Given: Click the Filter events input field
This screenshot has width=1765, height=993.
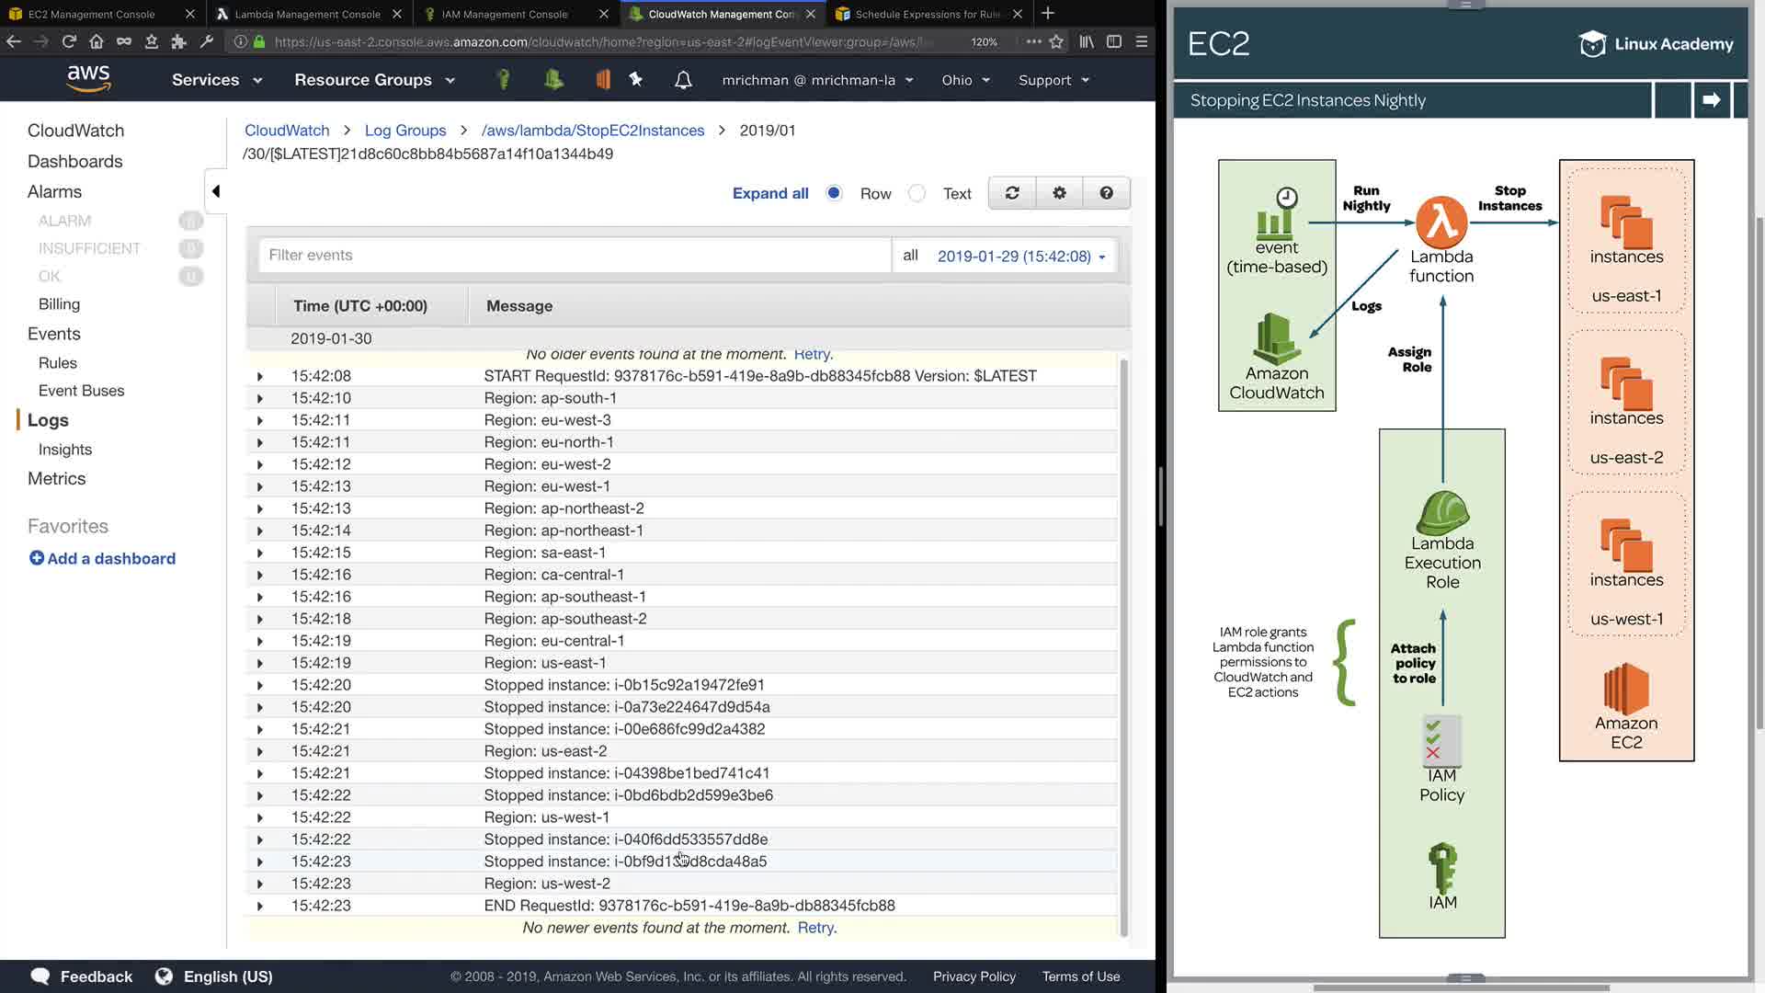Looking at the screenshot, I should tap(575, 256).
